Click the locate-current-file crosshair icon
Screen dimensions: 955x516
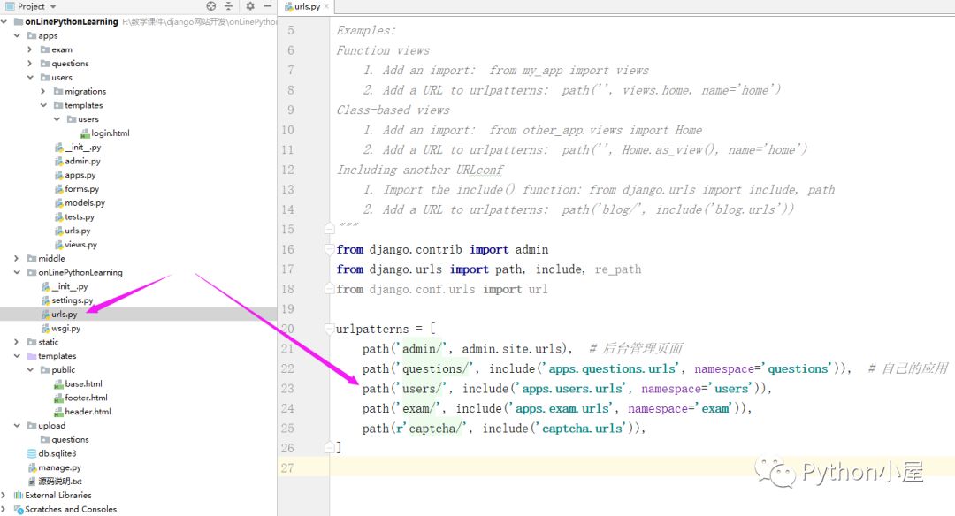tap(210, 6)
